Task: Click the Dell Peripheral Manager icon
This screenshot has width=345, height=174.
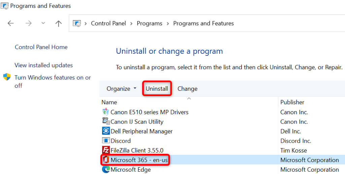Action: pyautogui.click(x=105, y=131)
